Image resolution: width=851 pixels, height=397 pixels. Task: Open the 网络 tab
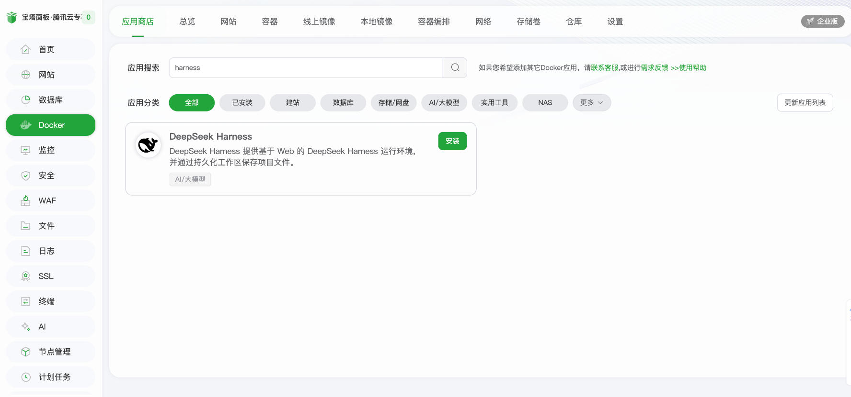coord(483,22)
